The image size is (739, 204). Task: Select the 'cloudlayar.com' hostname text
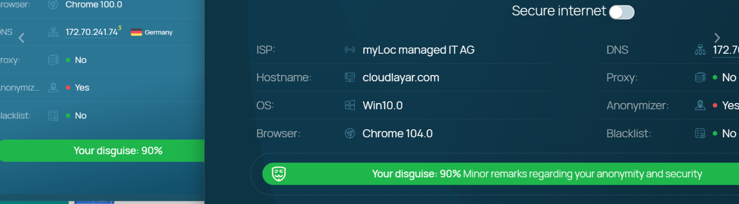[401, 78]
